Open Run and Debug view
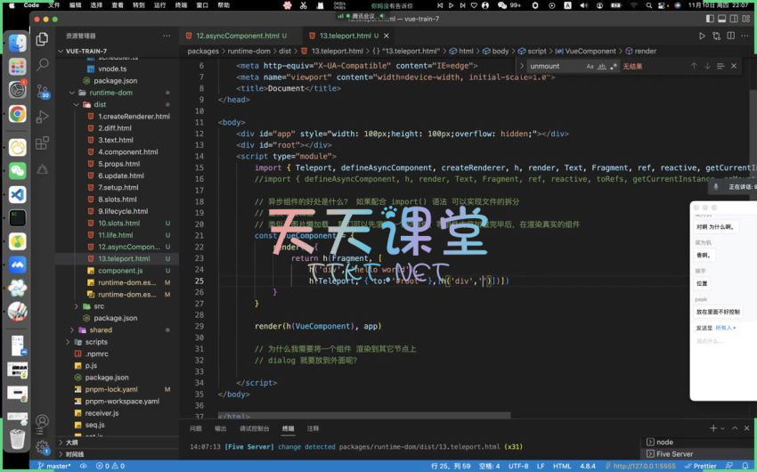 [x=42, y=117]
